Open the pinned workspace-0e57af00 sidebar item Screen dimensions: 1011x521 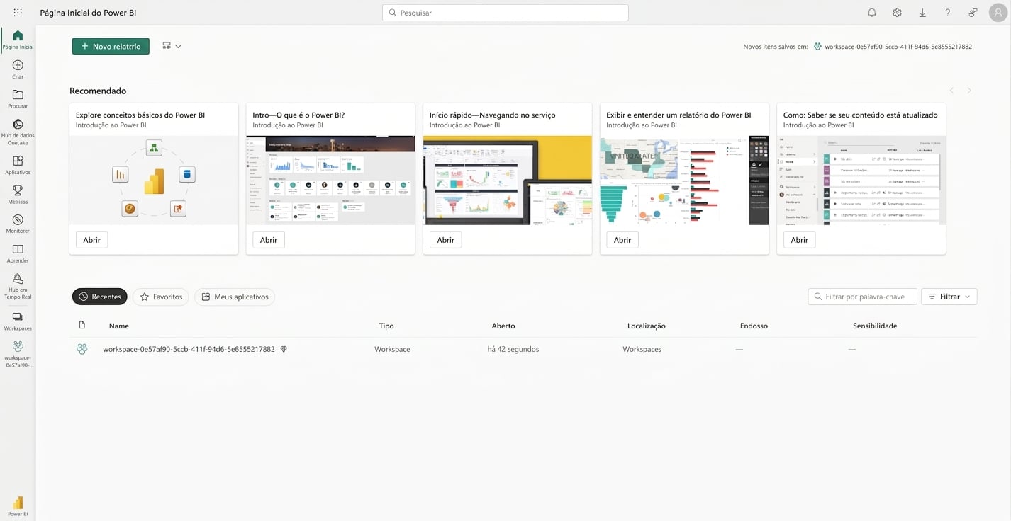[x=18, y=354]
